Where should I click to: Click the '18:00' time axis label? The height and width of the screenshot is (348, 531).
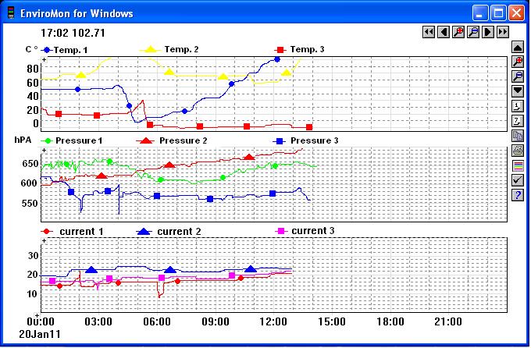(x=390, y=321)
